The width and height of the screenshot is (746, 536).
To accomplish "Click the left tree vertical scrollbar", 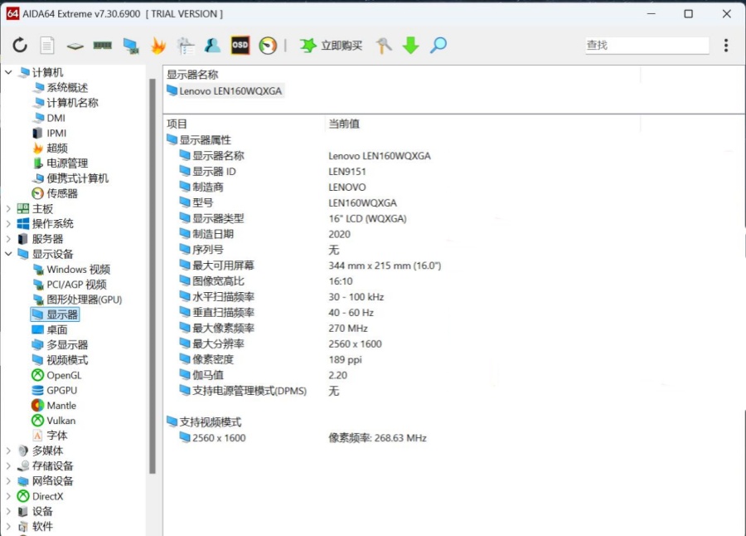I will (x=153, y=276).
